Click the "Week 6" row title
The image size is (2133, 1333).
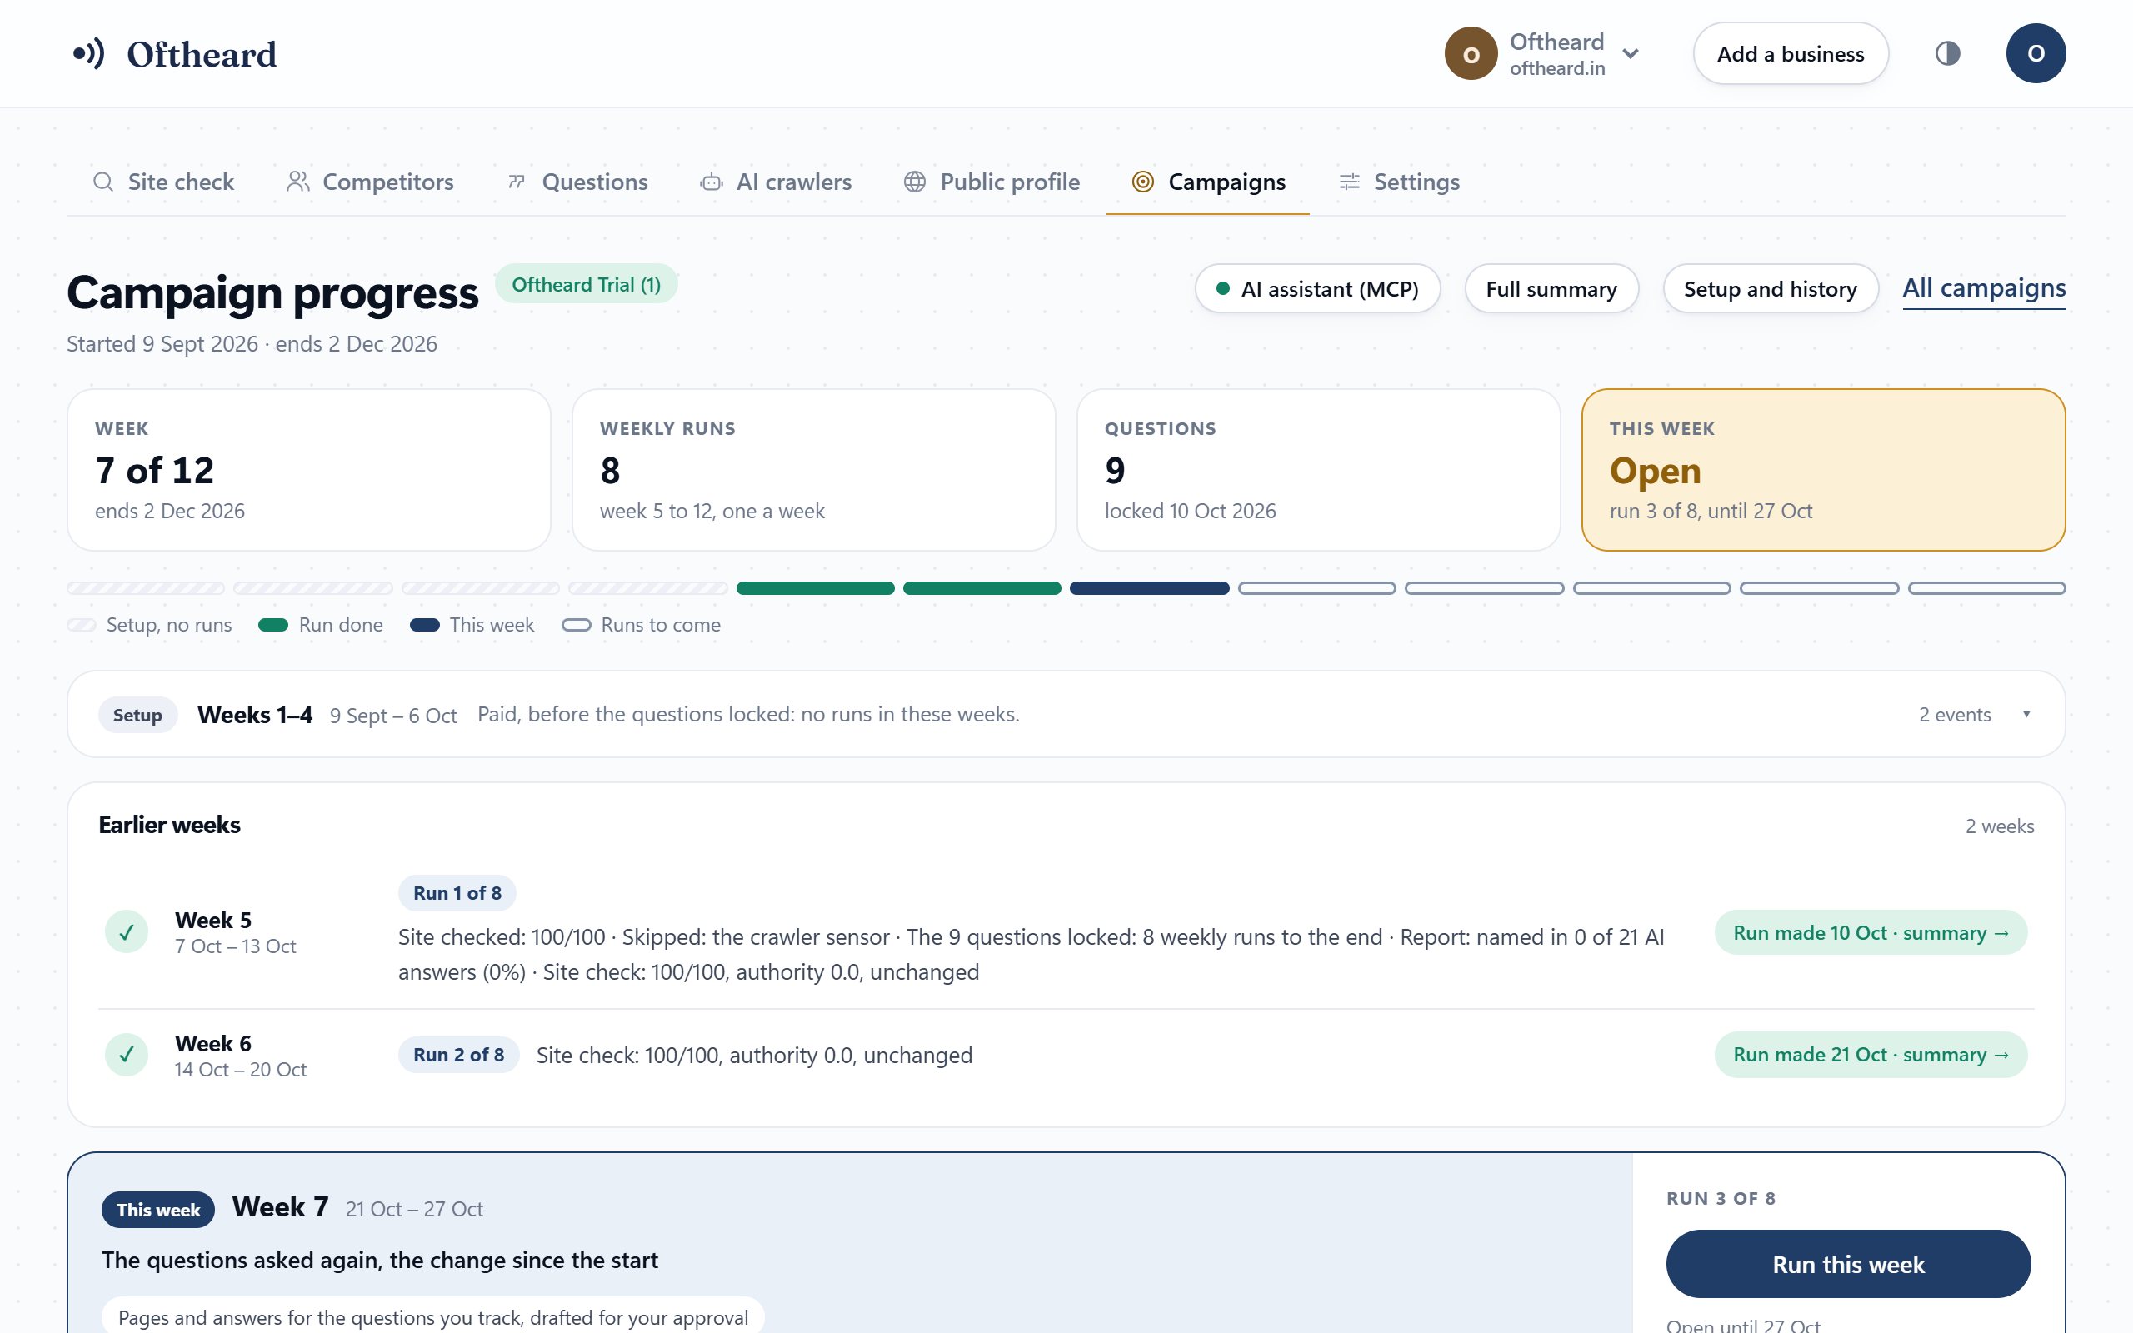click(x=213, y=1043)
